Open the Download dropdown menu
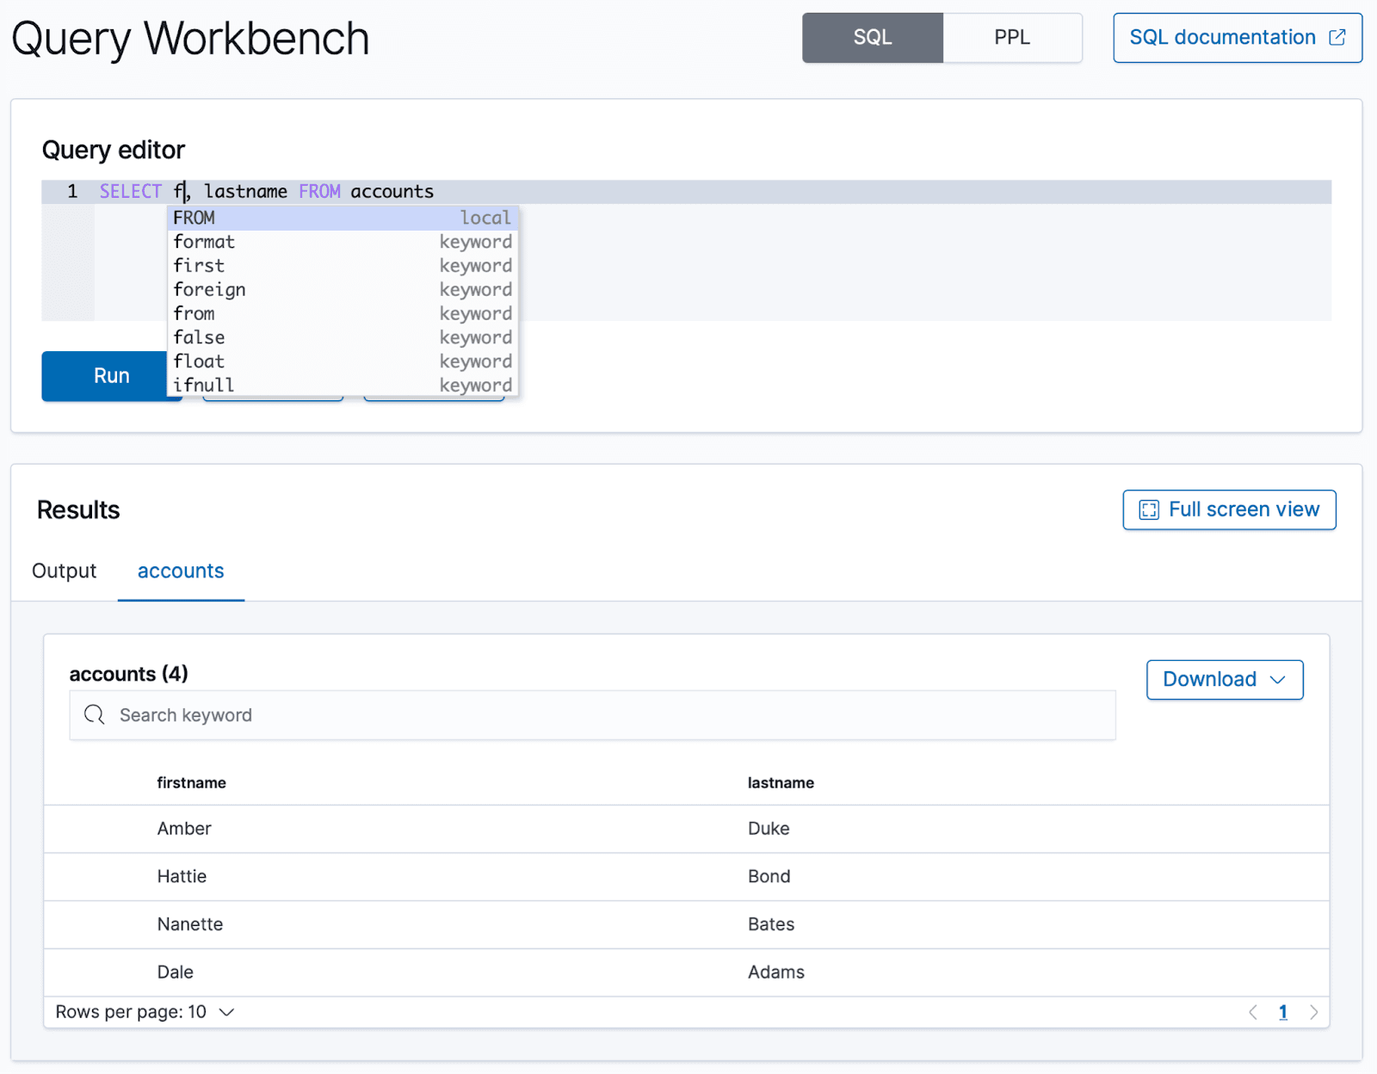Screen dimensions: 1377x1074 [x=1224, y=680]
